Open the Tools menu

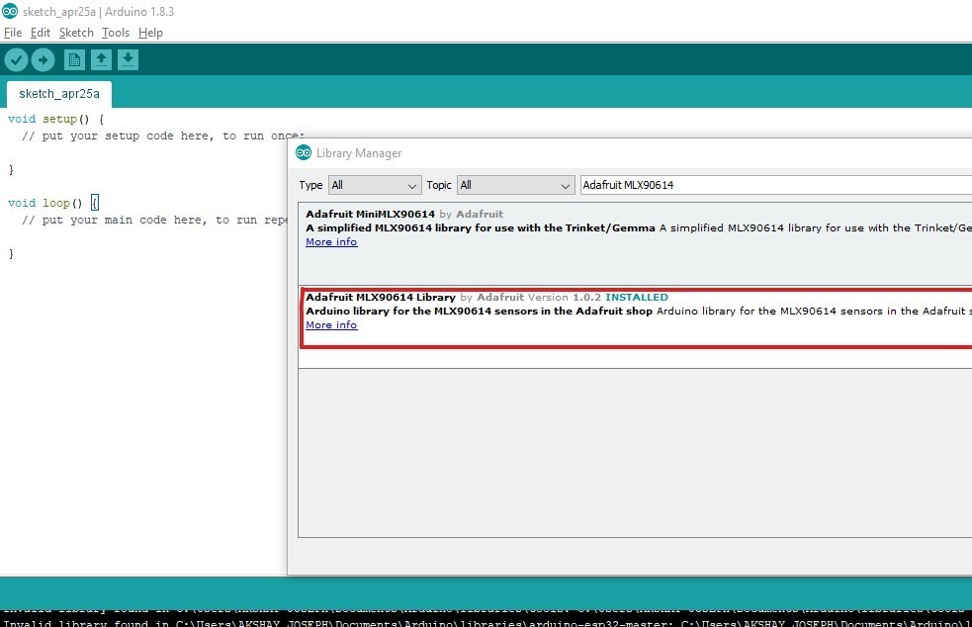click(x=116, y=33)
